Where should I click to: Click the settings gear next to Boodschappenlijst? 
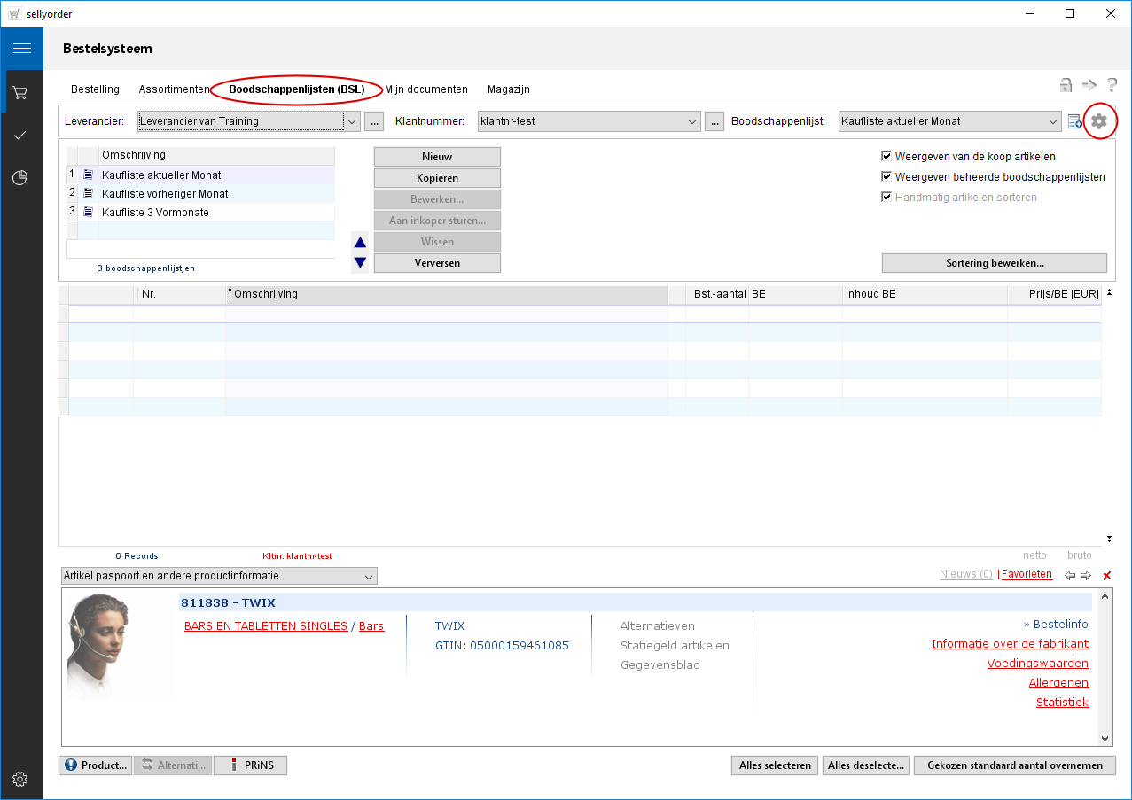1099,121
